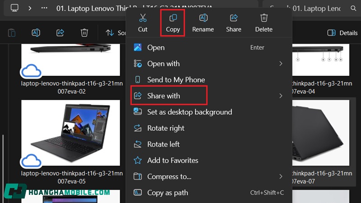Click Share in the context menu top row
The image size is (361, 203).
(233, 23)
